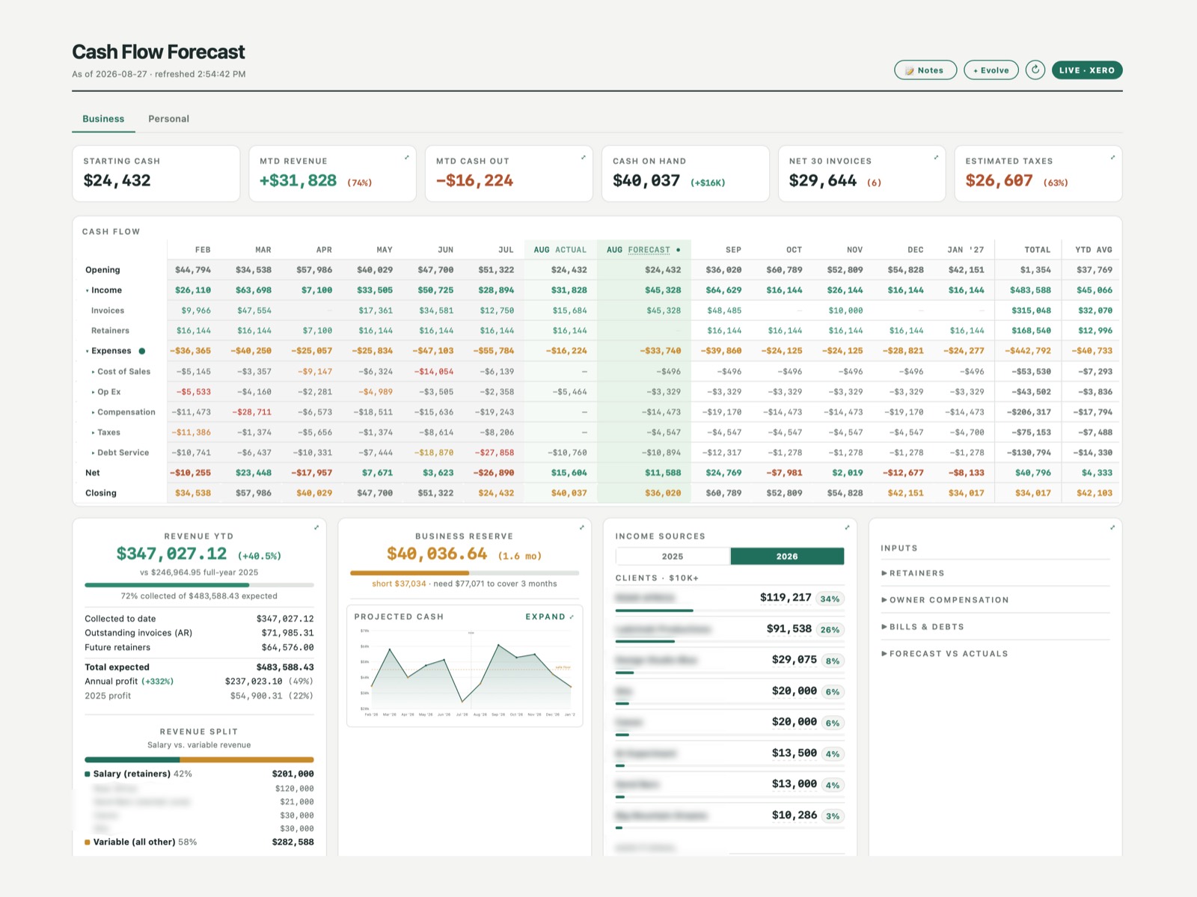Image resolution: width=1197 pixels, height=897 pixels.
Task: Expand the Cost of Sales row
Action: (x=94, y=372)
